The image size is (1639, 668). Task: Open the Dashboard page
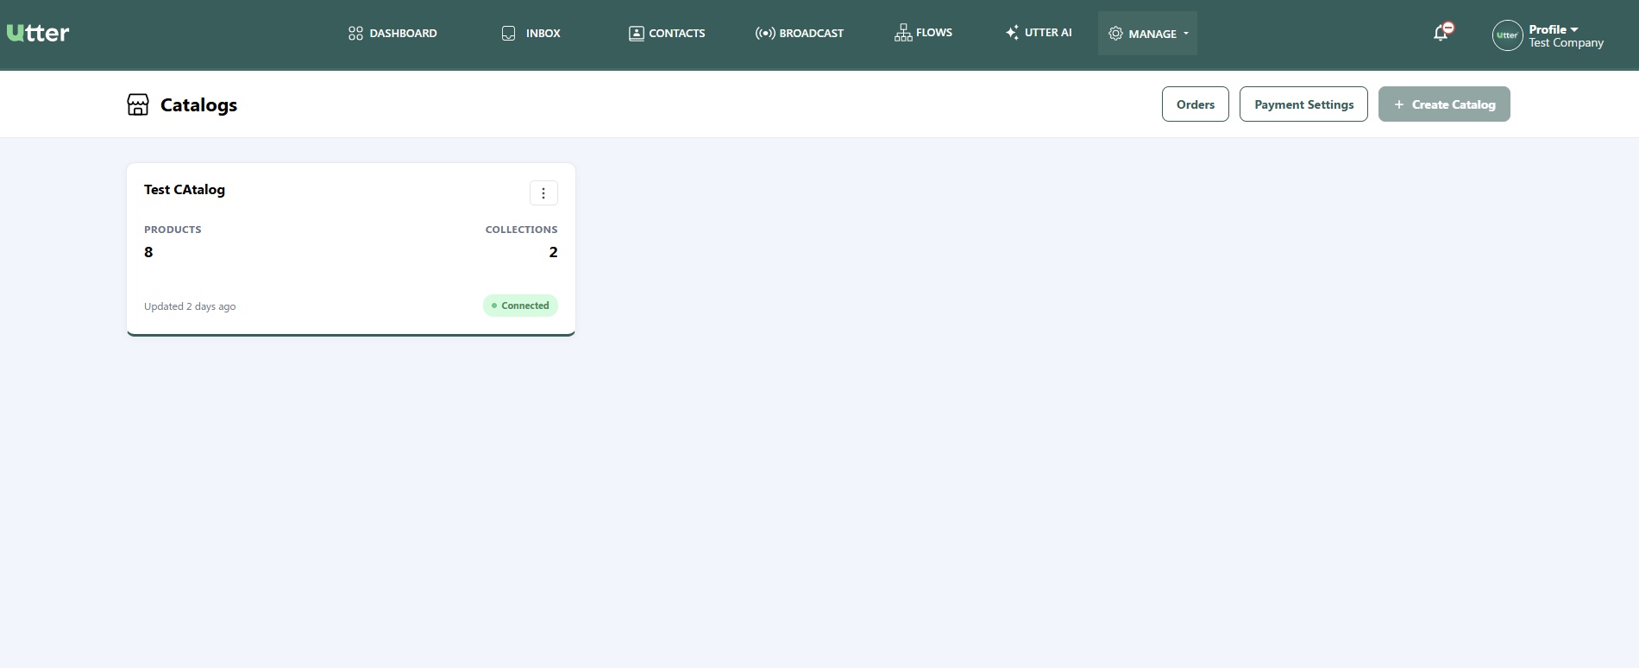(x=392, y=33)
